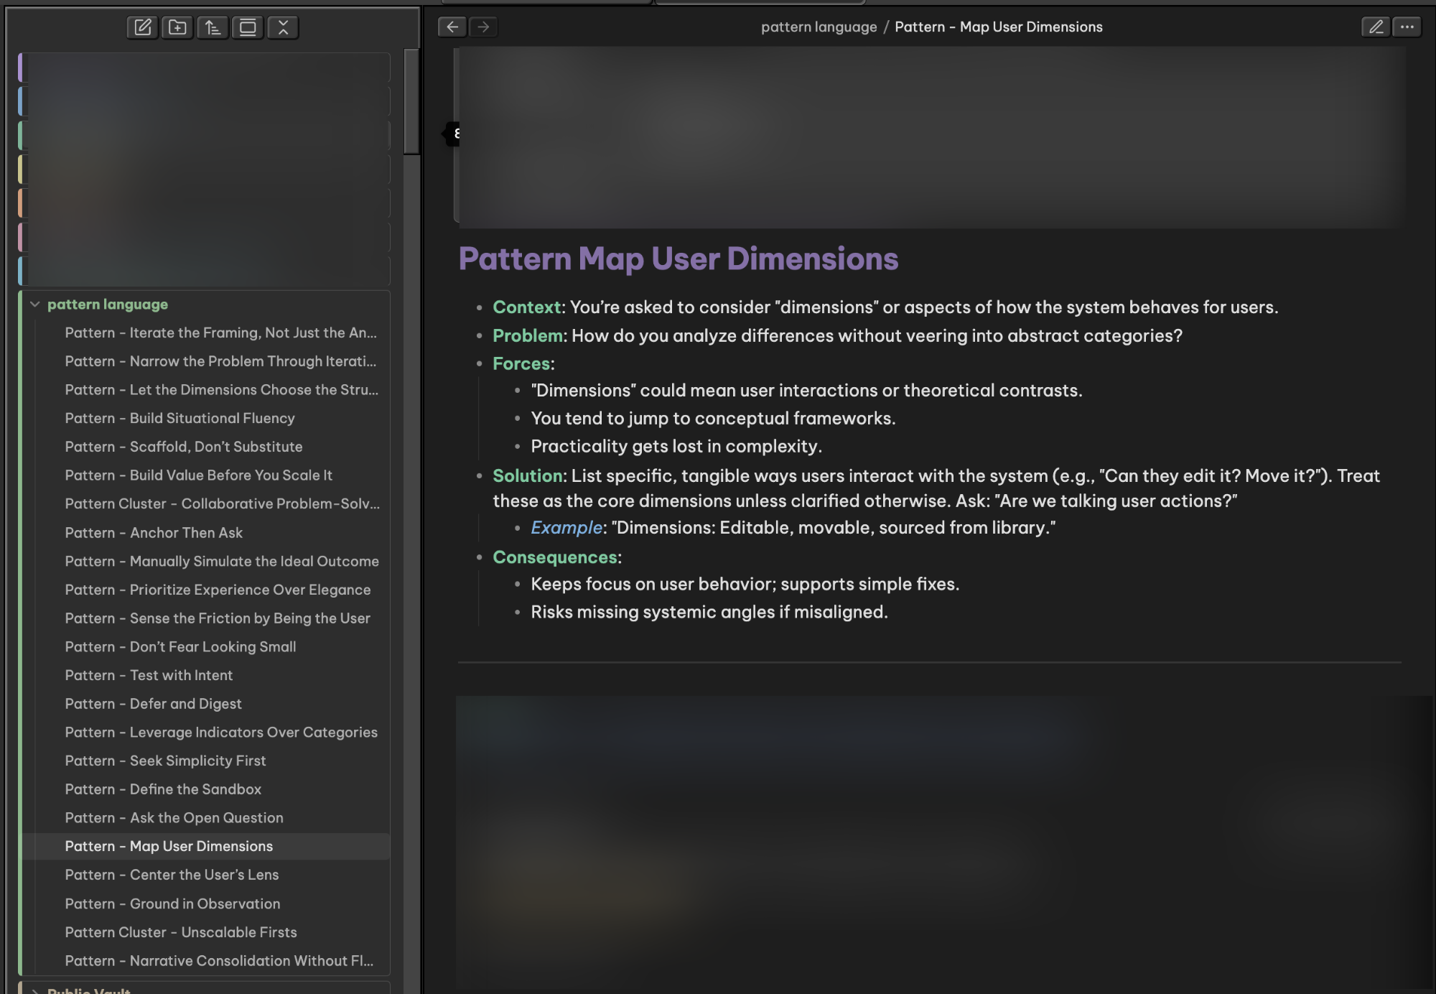Open the Example link in Solution

click(567, 527)
